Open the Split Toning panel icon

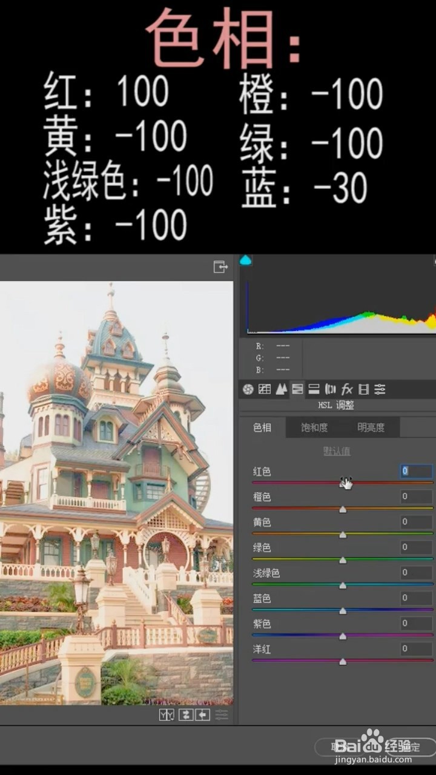(314, 389)
